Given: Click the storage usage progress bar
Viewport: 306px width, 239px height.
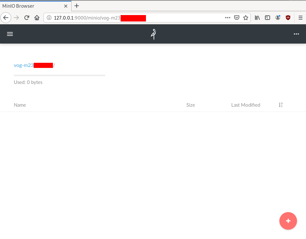Looking at the screenshot, I should 59,76.
